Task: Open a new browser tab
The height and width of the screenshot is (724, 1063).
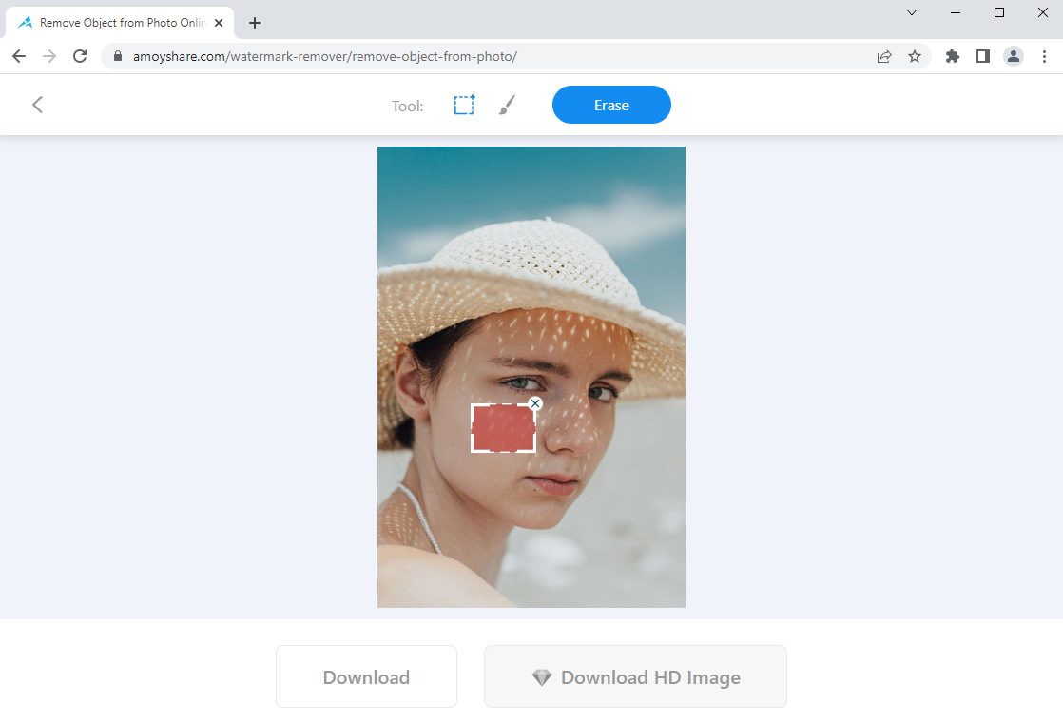Action: [x=255, y=23]
